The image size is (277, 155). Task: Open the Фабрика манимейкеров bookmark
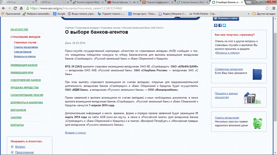coord(36,14)
